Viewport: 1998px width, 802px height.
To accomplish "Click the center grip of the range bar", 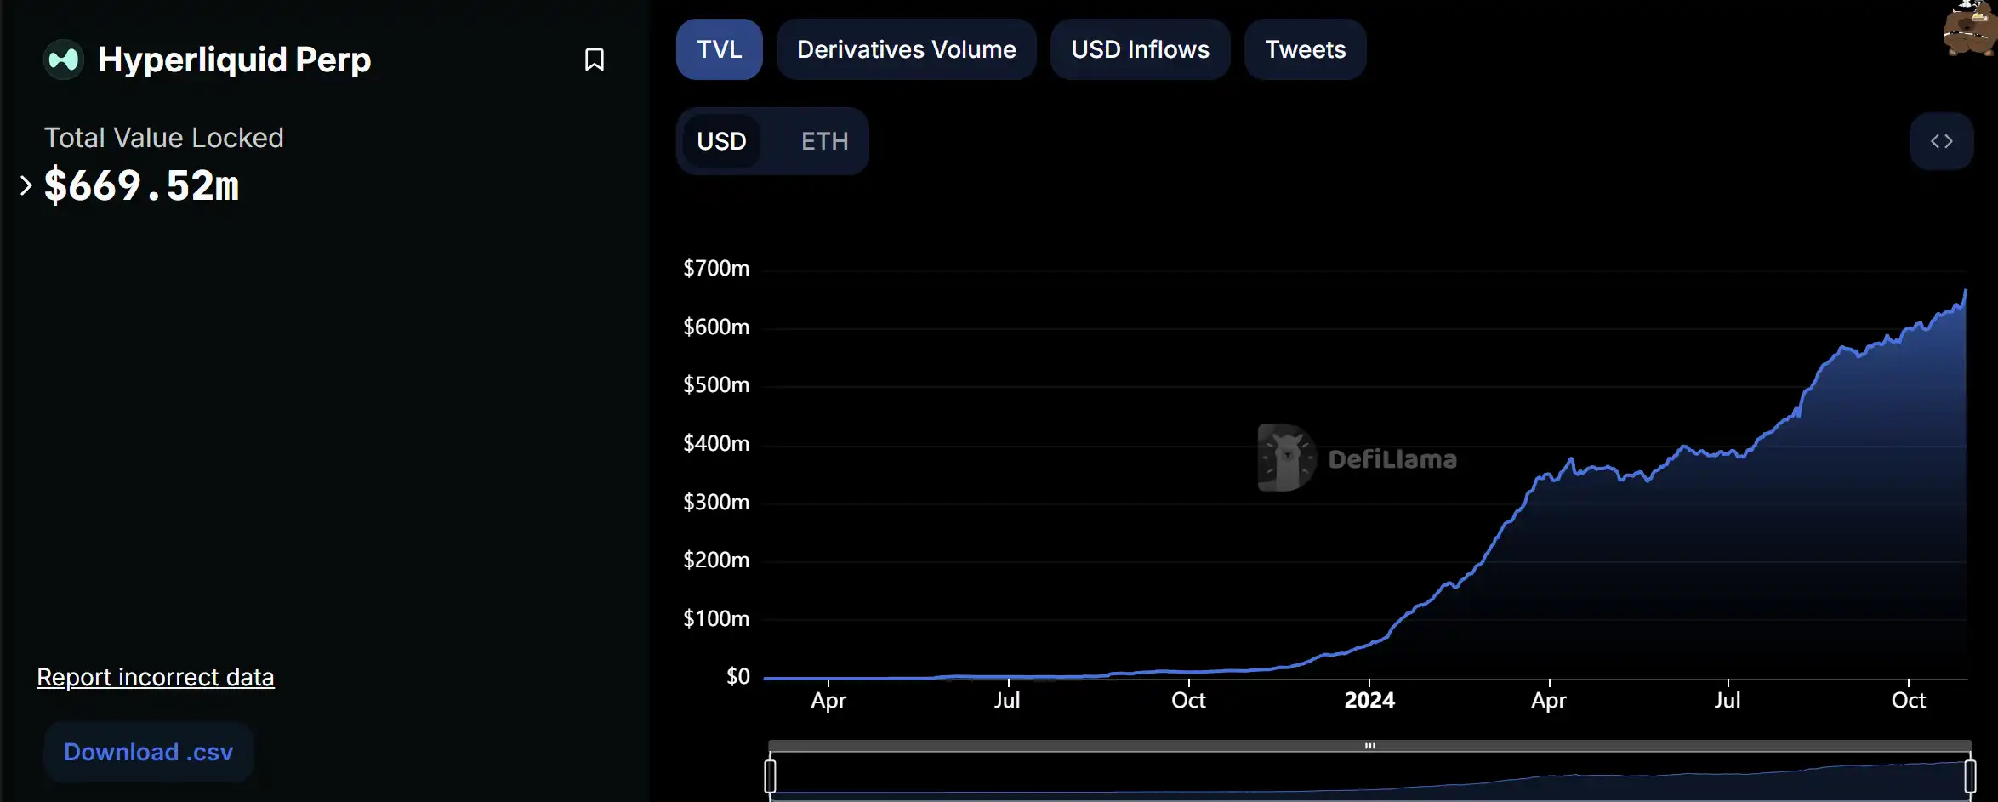I will click(1369, 746).
